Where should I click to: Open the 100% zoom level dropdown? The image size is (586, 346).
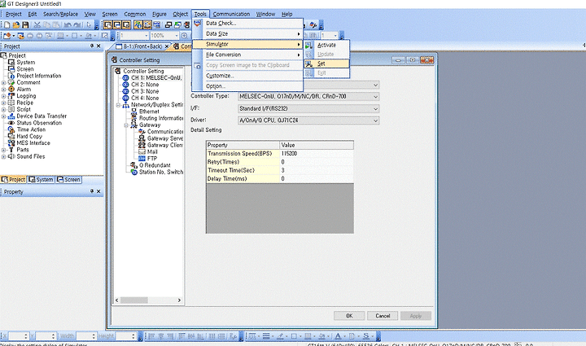click(176, 36)
